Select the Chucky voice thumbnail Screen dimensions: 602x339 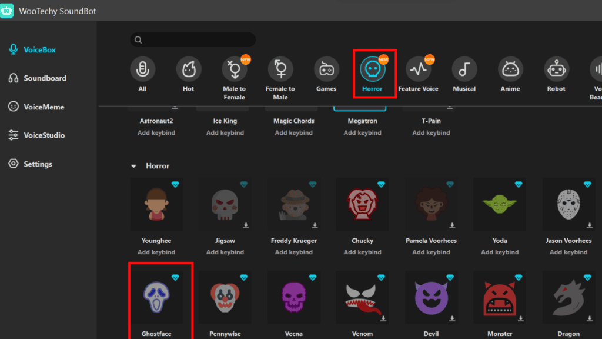[362, 204]
